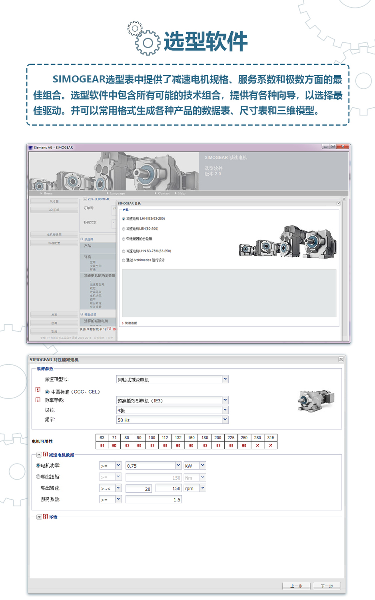Click the info icon beside 表价(未打折扣)
375x600 pixels.
click(109, 329)
